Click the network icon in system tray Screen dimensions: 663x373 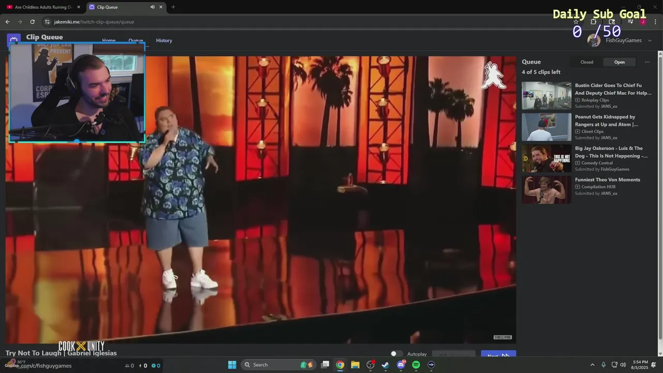click(x=614, y=365)
